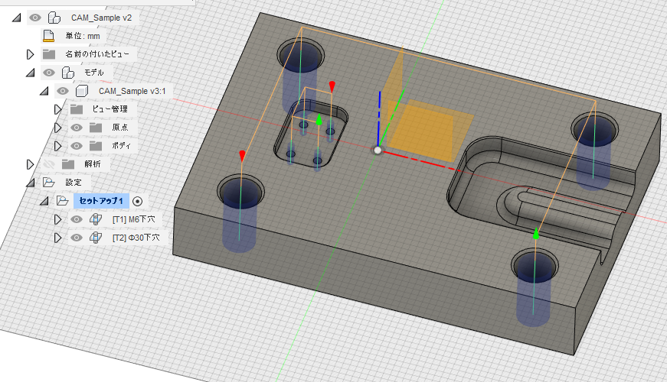Image resolution: width=667 pixels, height=382 pixels.
Task: Click the モデル component icon
Action: coord(68,73)
